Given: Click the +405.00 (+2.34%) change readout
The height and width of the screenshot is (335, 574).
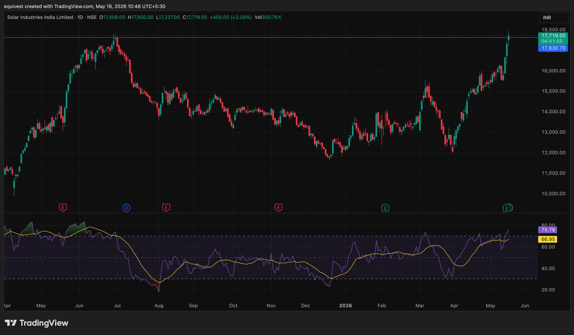Looking at the screenshot, I should point(231,17).
